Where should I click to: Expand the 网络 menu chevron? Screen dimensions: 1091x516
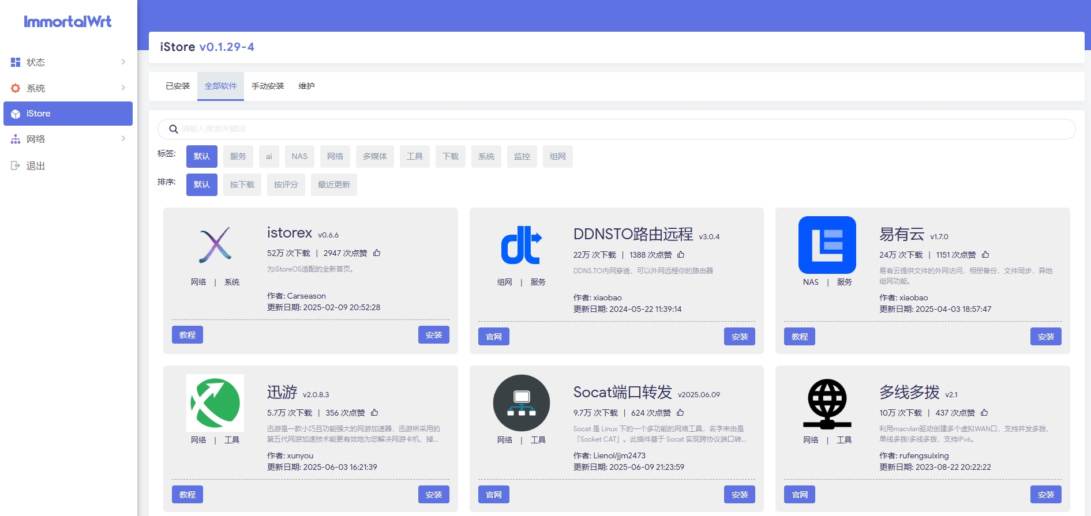tap(123, 138)
